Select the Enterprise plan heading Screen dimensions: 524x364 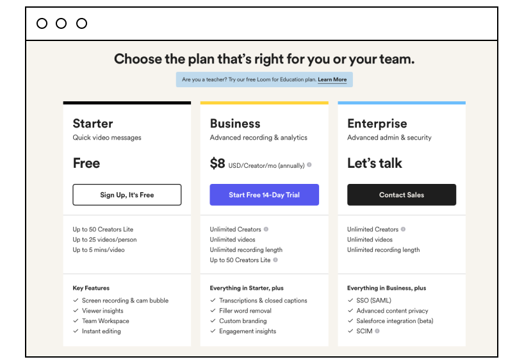point(377,124)
